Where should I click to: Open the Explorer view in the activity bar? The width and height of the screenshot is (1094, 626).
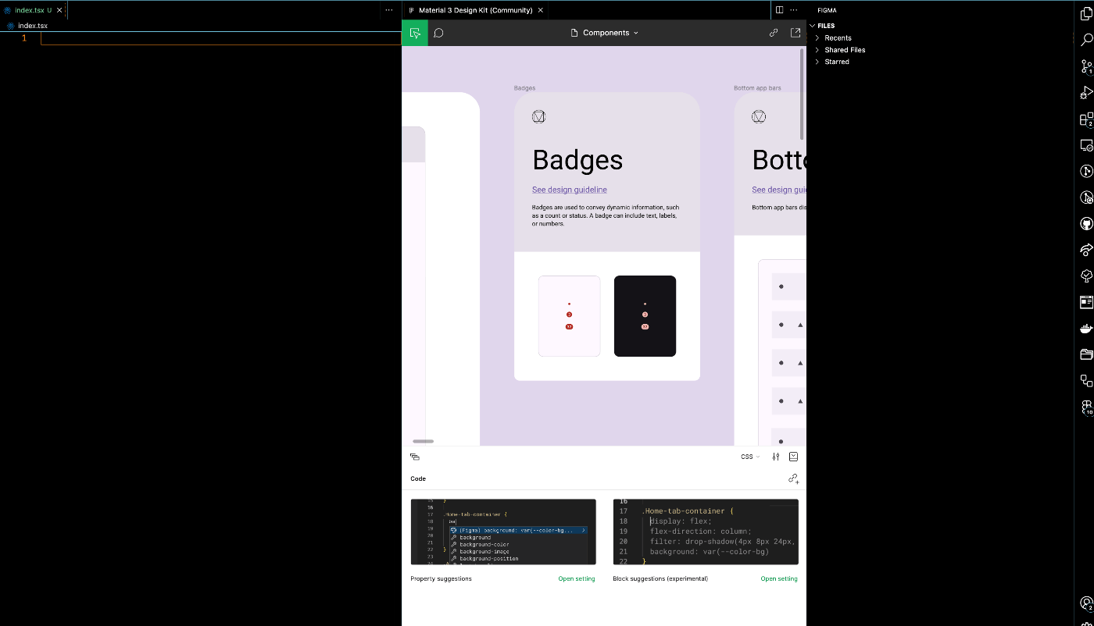click(x=1086, y=14)
